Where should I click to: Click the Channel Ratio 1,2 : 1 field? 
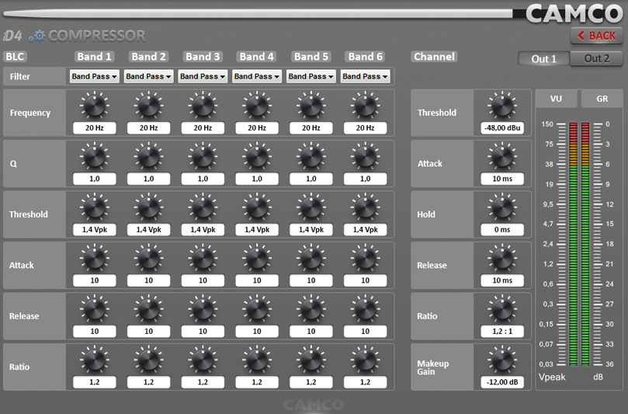(x=502, y=332)
